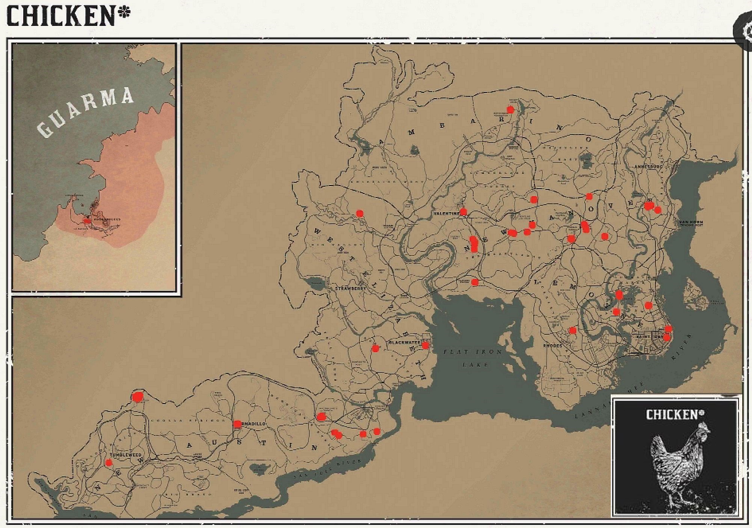Click the red marker near Valentine
The image size is (752, 528).
[463, 212]
